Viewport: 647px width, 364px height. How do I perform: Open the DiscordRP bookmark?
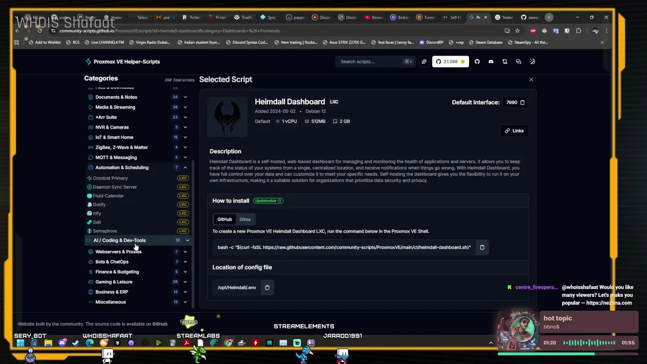[431, 42]
